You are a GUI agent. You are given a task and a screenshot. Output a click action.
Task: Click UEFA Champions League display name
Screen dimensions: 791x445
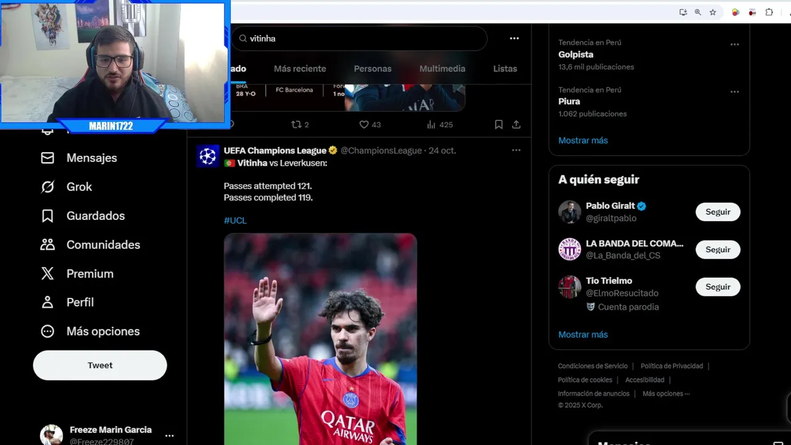pos(275,150)
